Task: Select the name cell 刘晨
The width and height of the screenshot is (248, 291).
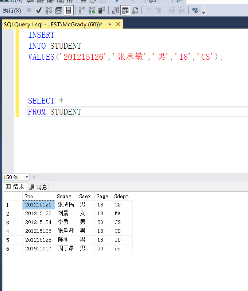Action: pos(66,213)
